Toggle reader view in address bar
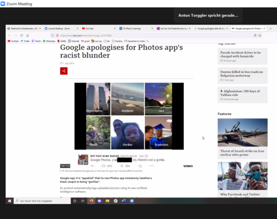This screenshot has height=219, width=277. tap(255, 35)
